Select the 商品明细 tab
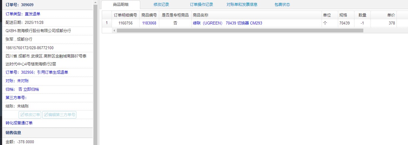The image size is (408, 145). pos(121,4)
